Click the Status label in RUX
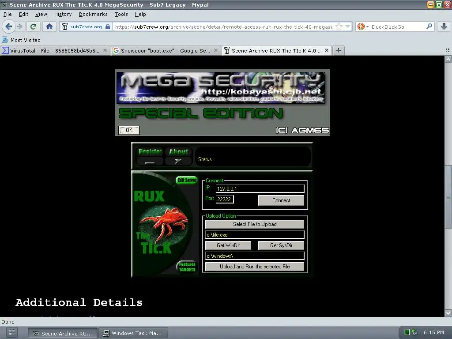This screenshot has width=452, height=339. [x=205, y=159]
